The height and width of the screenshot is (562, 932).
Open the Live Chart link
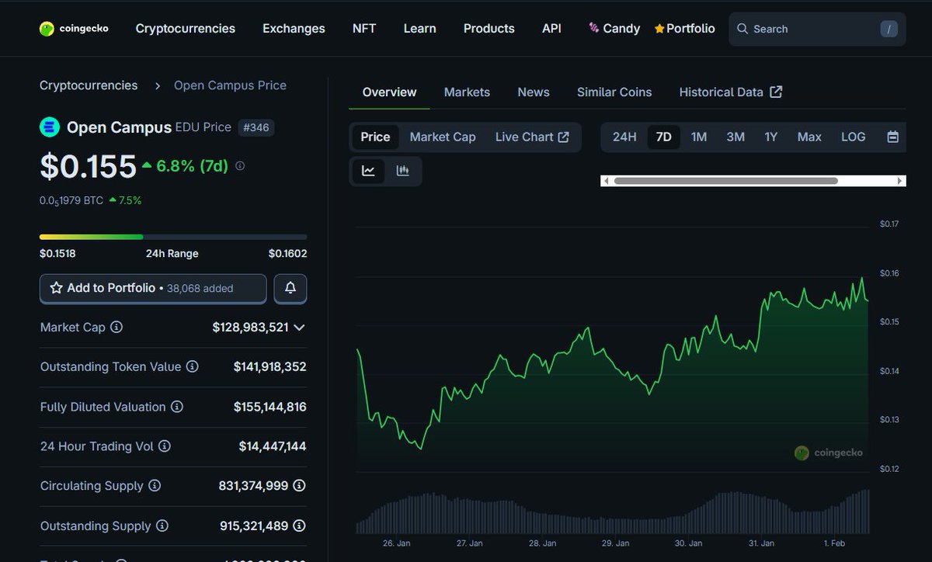pyautogui.click(x=532, y=137)
